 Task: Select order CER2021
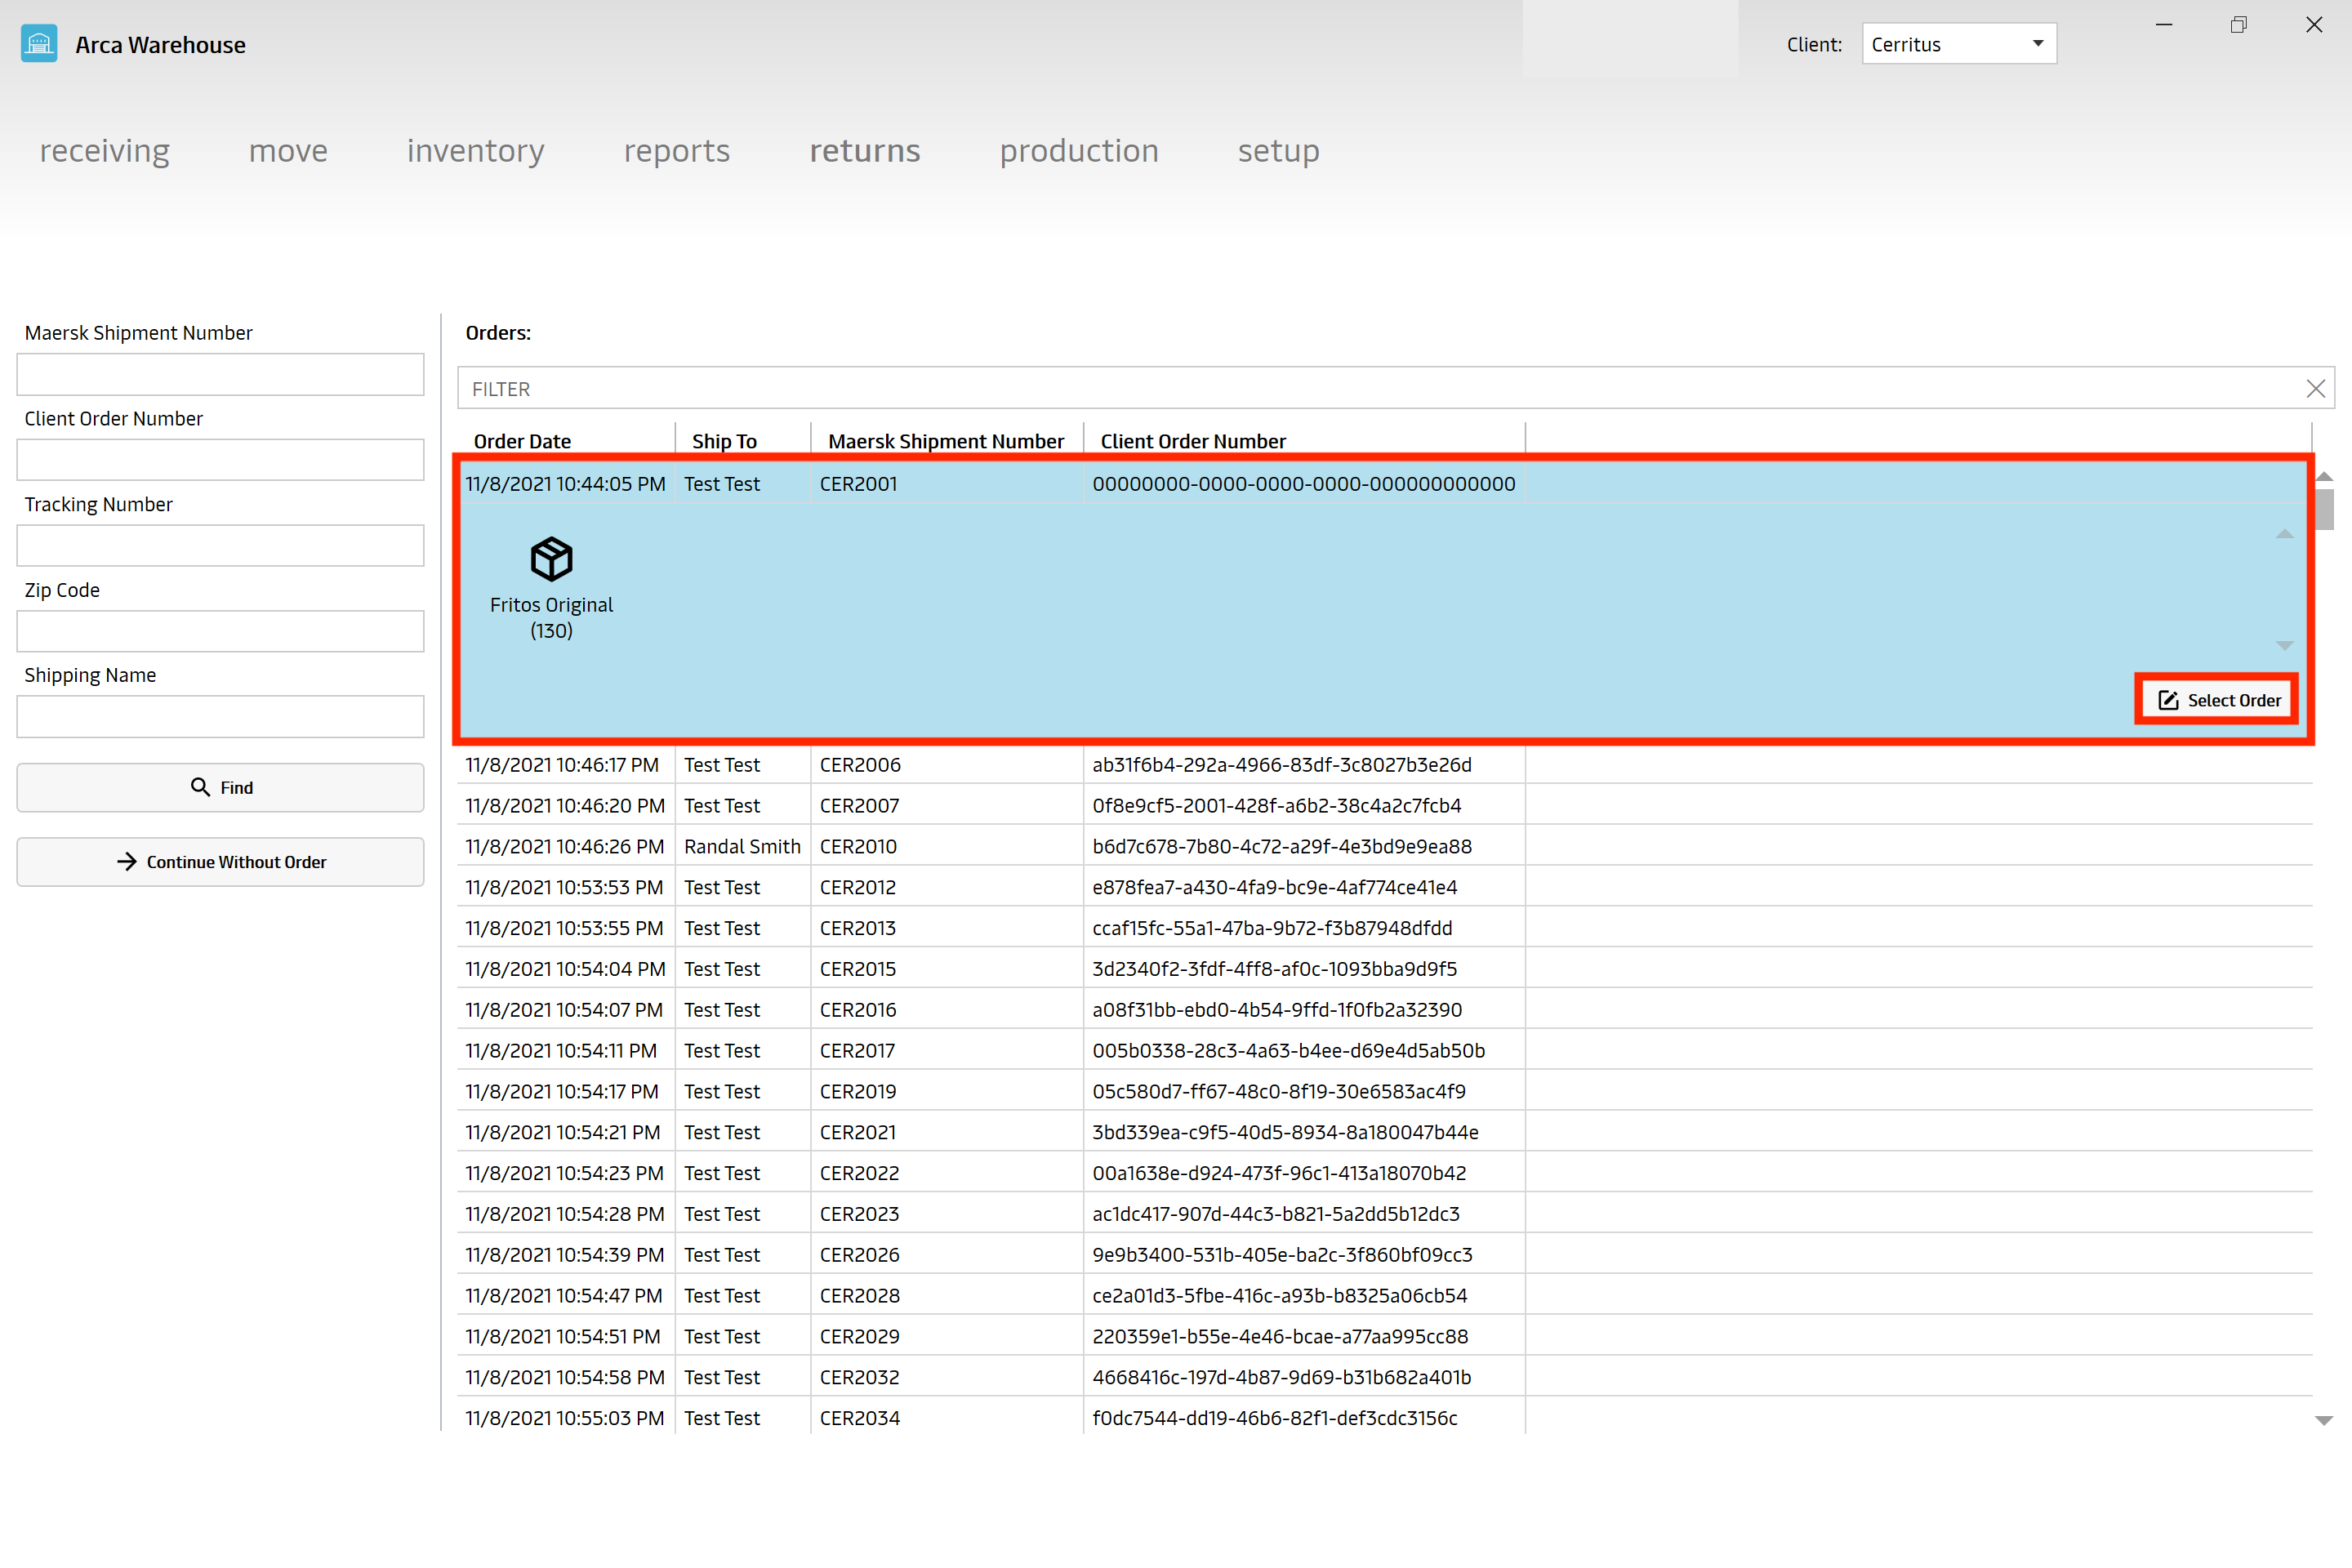[x=1384, y=1133]
